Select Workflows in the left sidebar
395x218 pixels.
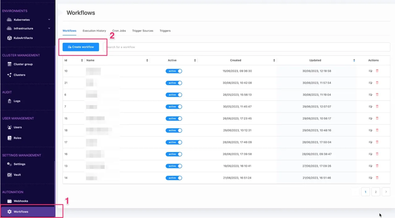point(28,212)
